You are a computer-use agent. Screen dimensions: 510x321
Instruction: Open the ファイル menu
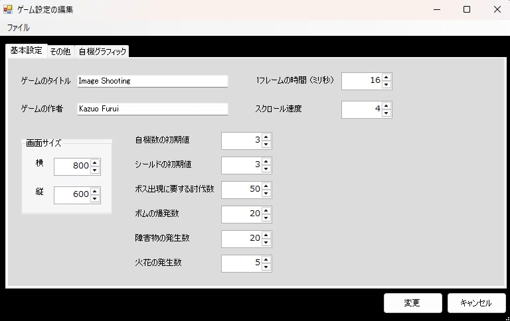click(19, 28)
